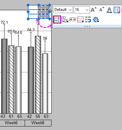Click the legend properties checklist icon

pyautogui.click(x=117, y=10)
